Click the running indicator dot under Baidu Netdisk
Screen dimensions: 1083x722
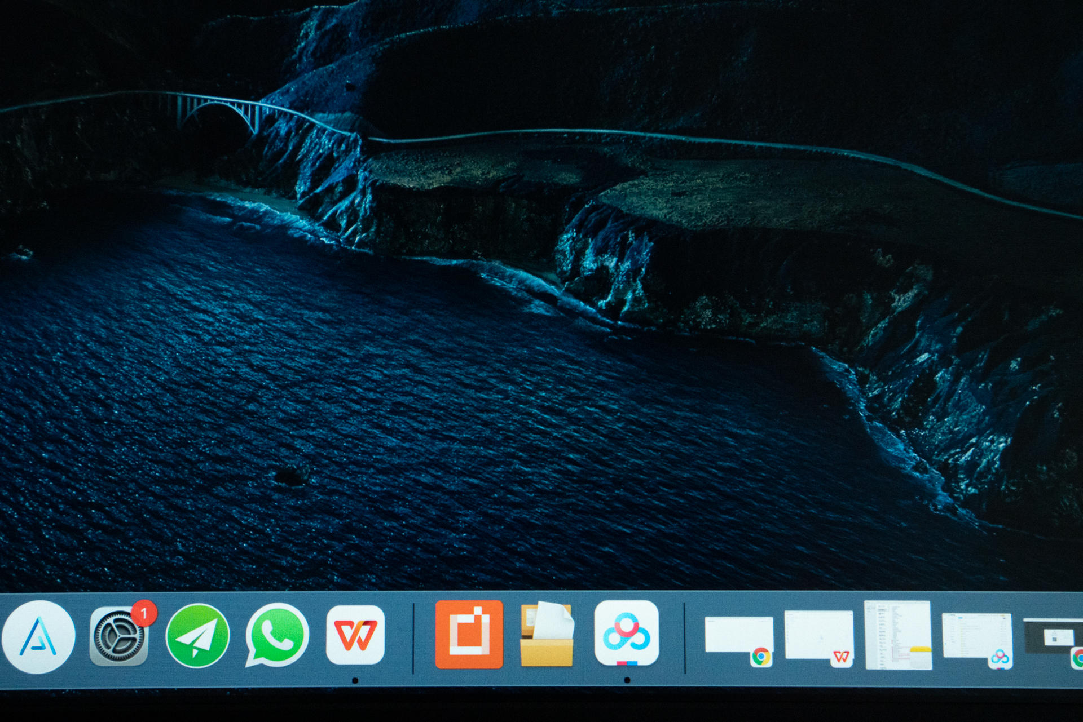[627, 680]
